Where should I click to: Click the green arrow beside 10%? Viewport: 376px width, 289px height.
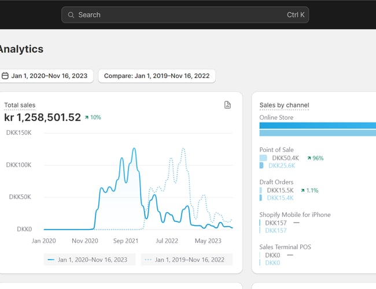click(x=86, y=117)
